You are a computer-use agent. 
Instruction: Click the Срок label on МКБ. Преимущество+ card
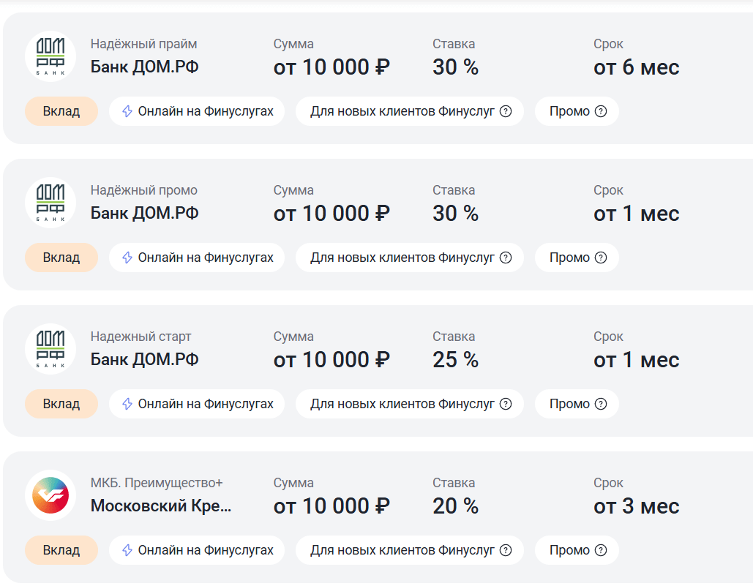point(608,483)
